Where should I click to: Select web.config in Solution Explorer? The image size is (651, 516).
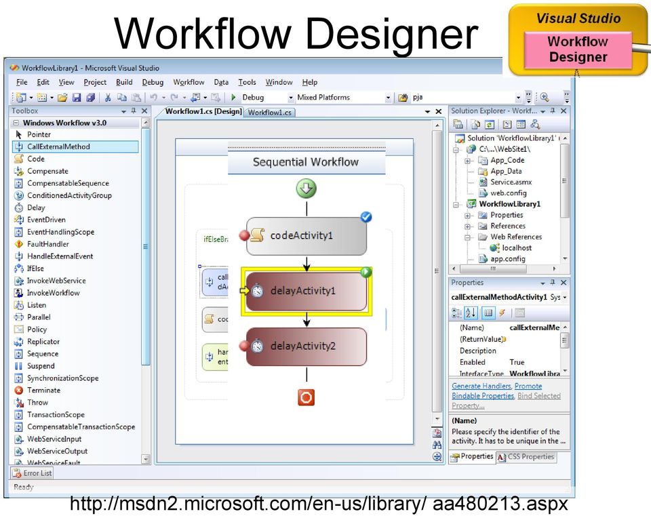click(508, 193)
